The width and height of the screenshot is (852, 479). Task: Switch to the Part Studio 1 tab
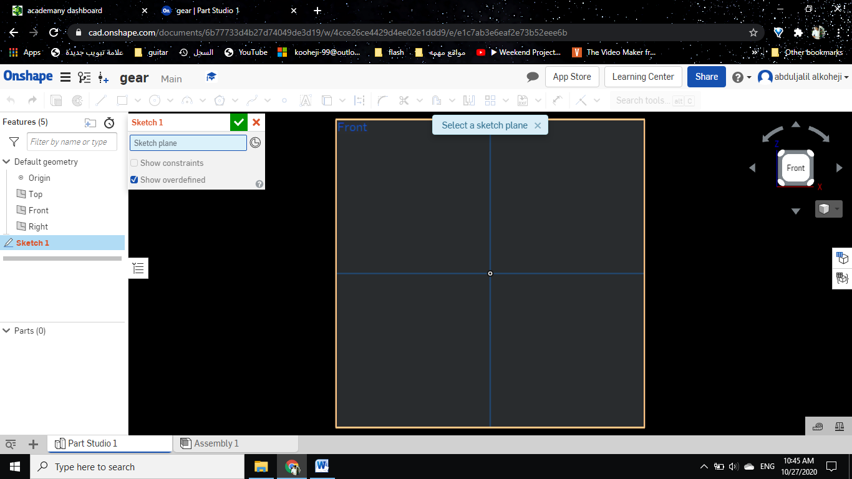(110, 443)
